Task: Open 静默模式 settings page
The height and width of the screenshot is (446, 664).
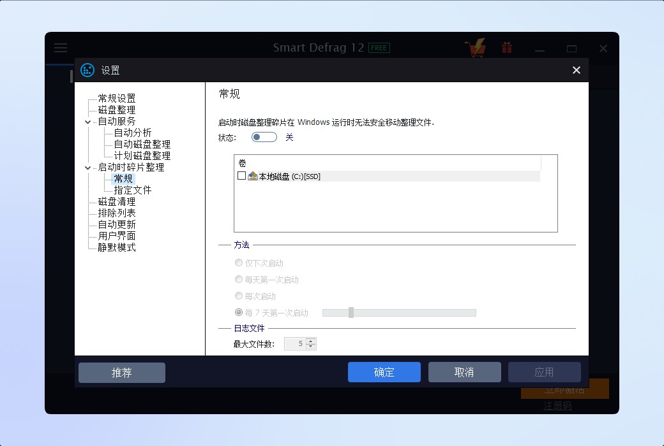Action: (117, 247)
